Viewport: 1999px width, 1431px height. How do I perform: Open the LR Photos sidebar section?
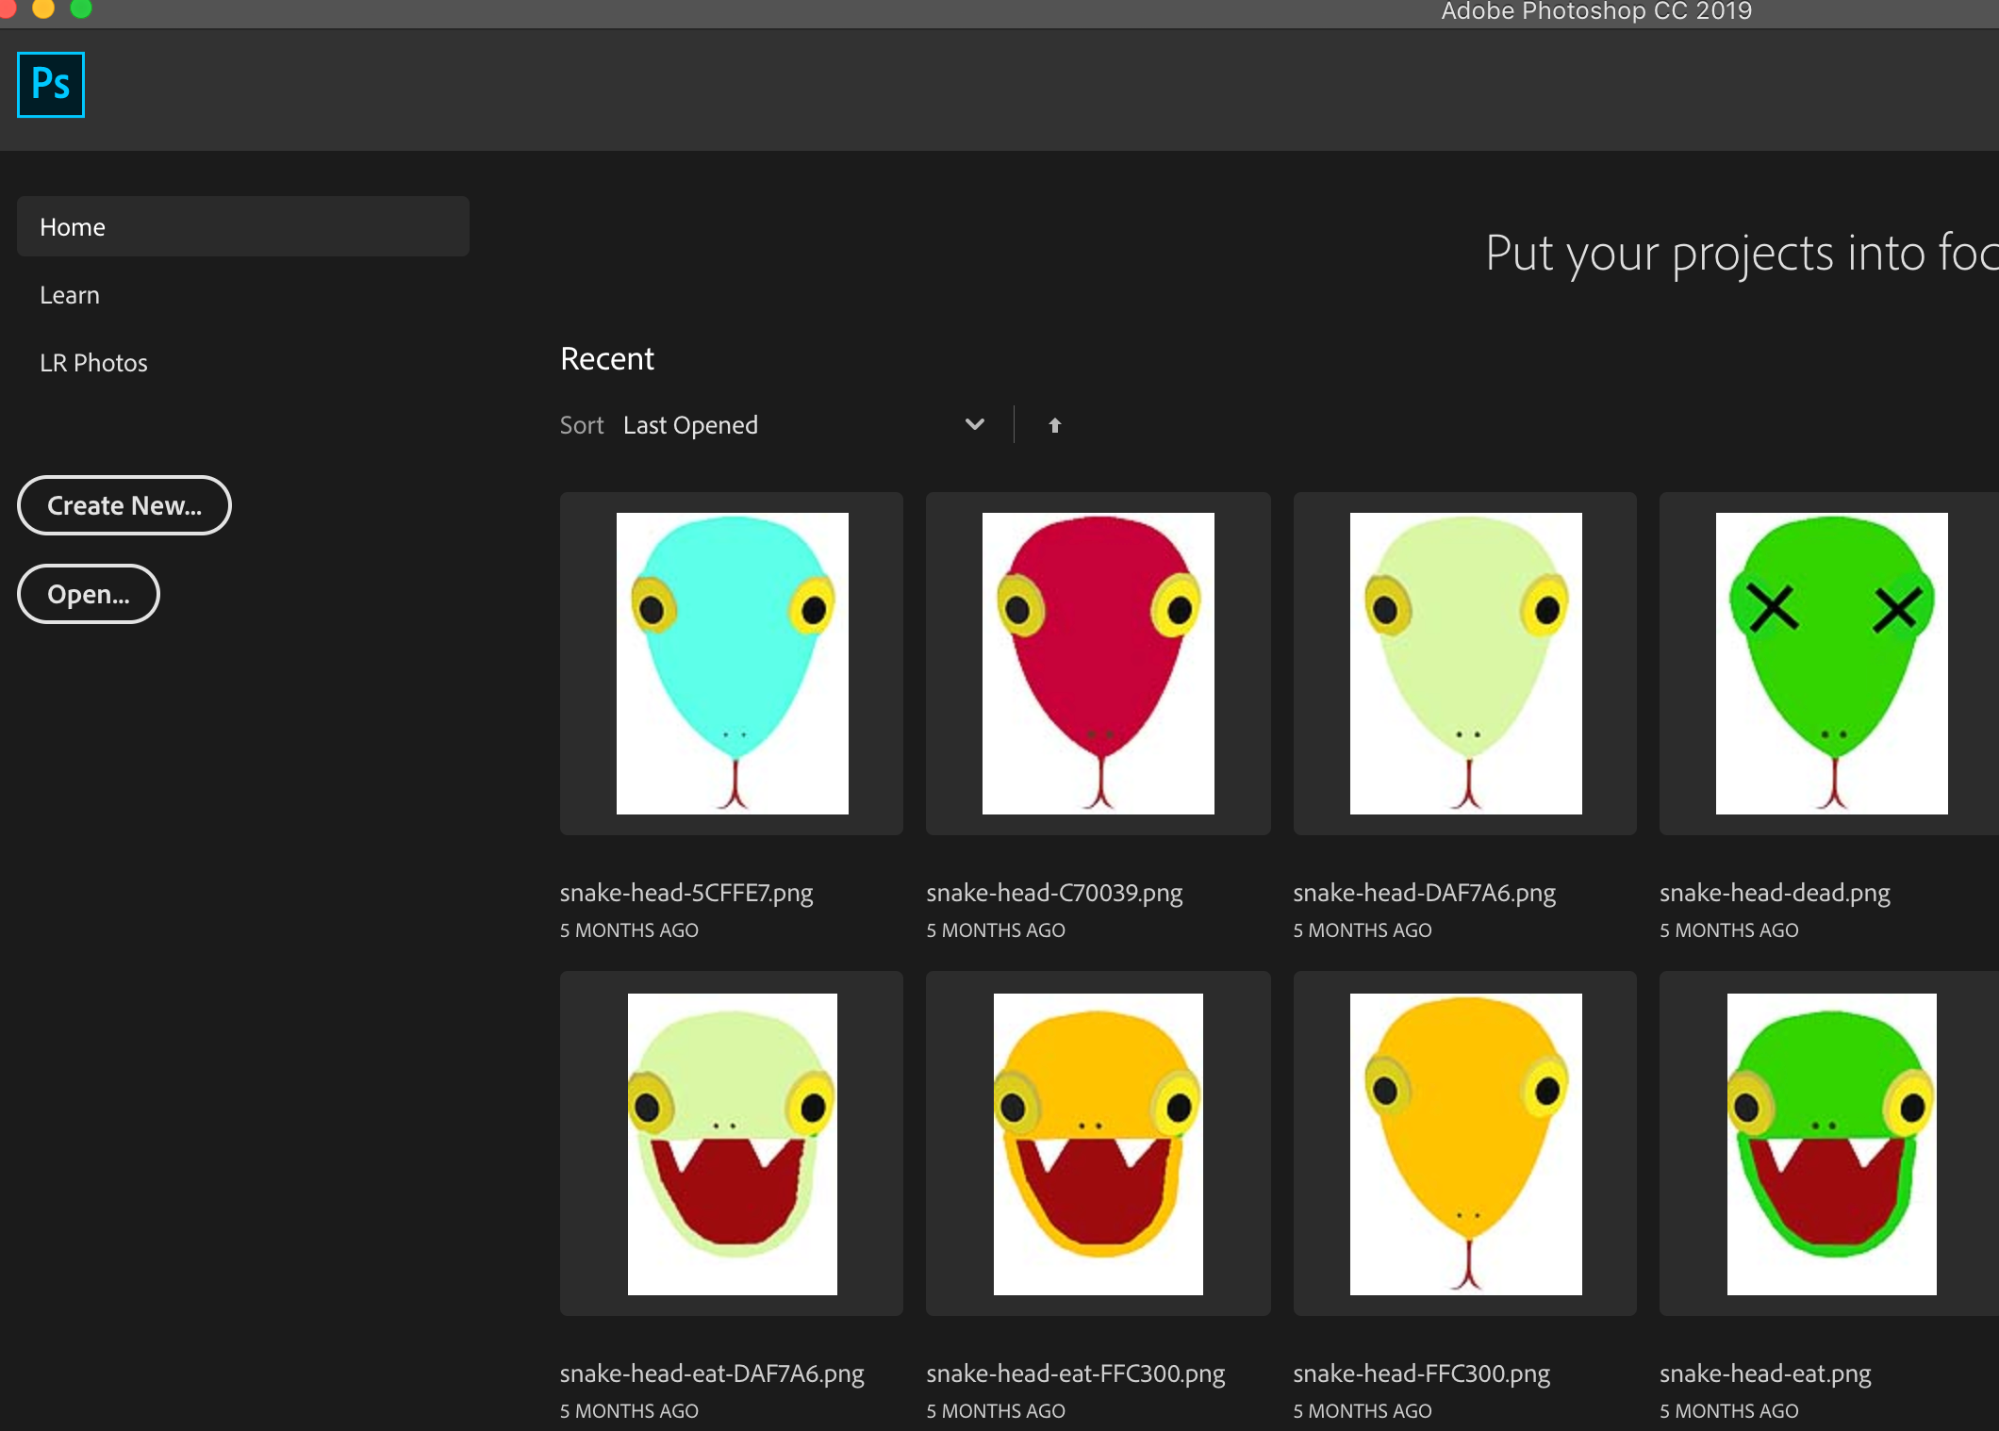[93, 363]
